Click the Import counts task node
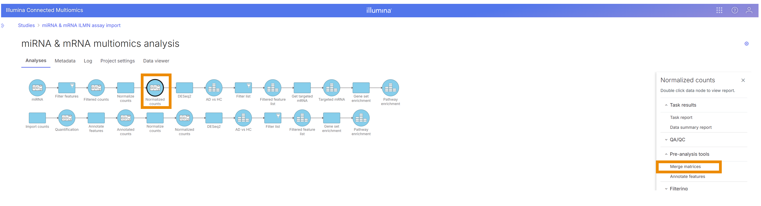The image size is (761, 206). [x=37, y=118]
